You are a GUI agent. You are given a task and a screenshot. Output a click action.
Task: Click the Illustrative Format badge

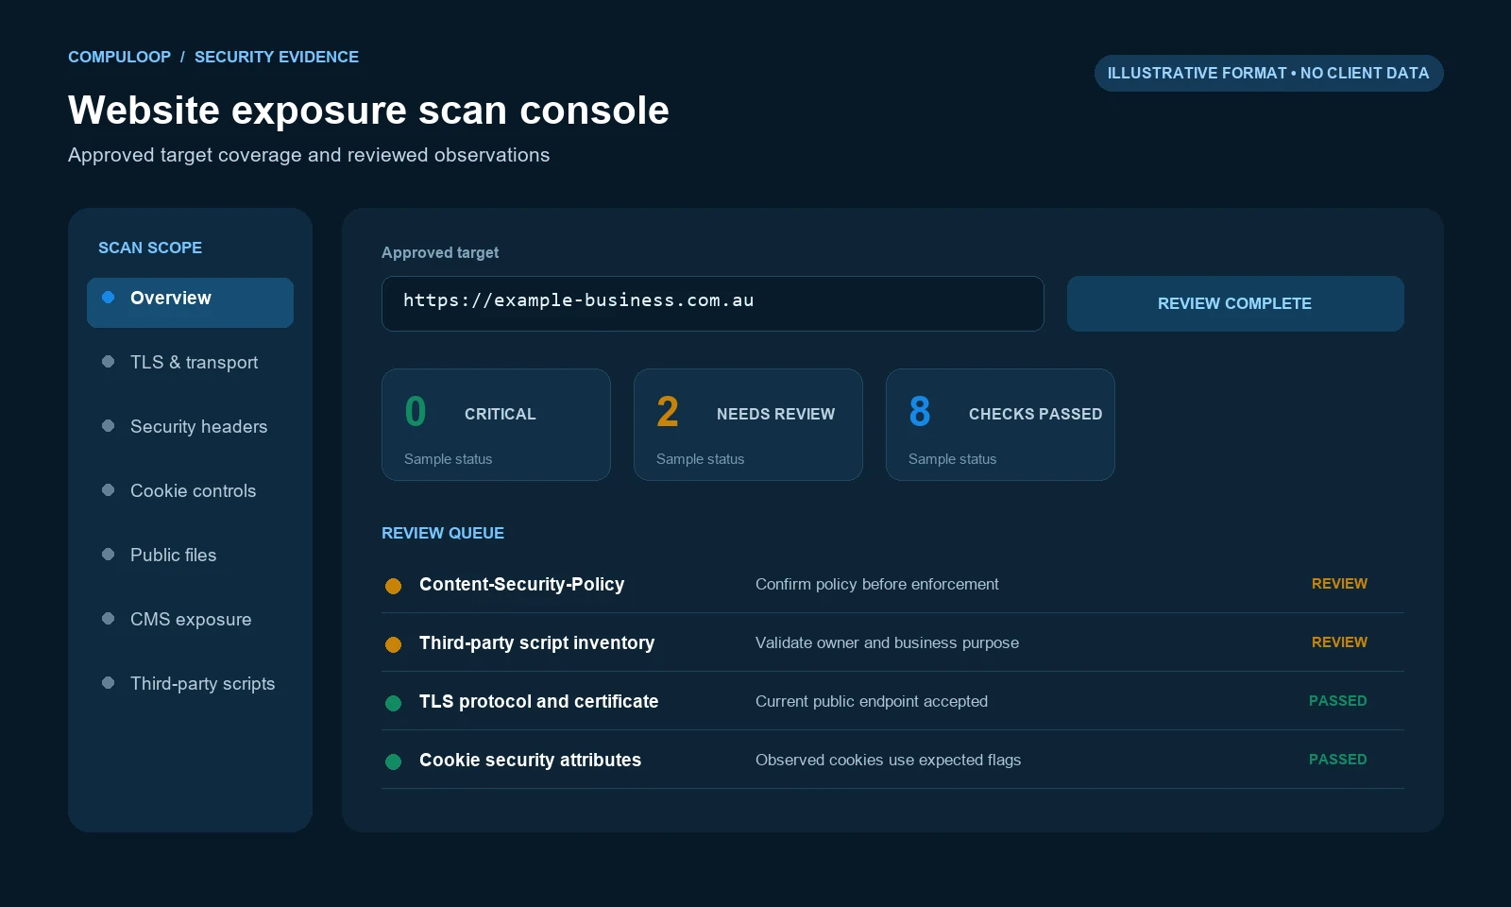(x=1268, y=73)
